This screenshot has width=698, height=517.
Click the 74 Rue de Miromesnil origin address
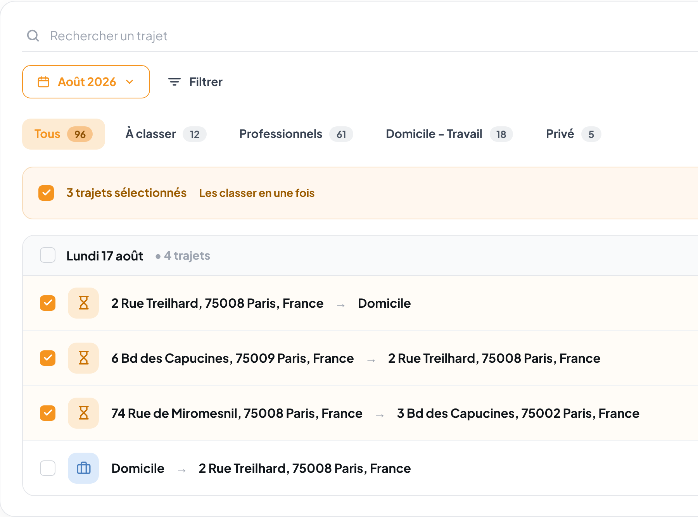coord(237,413)
